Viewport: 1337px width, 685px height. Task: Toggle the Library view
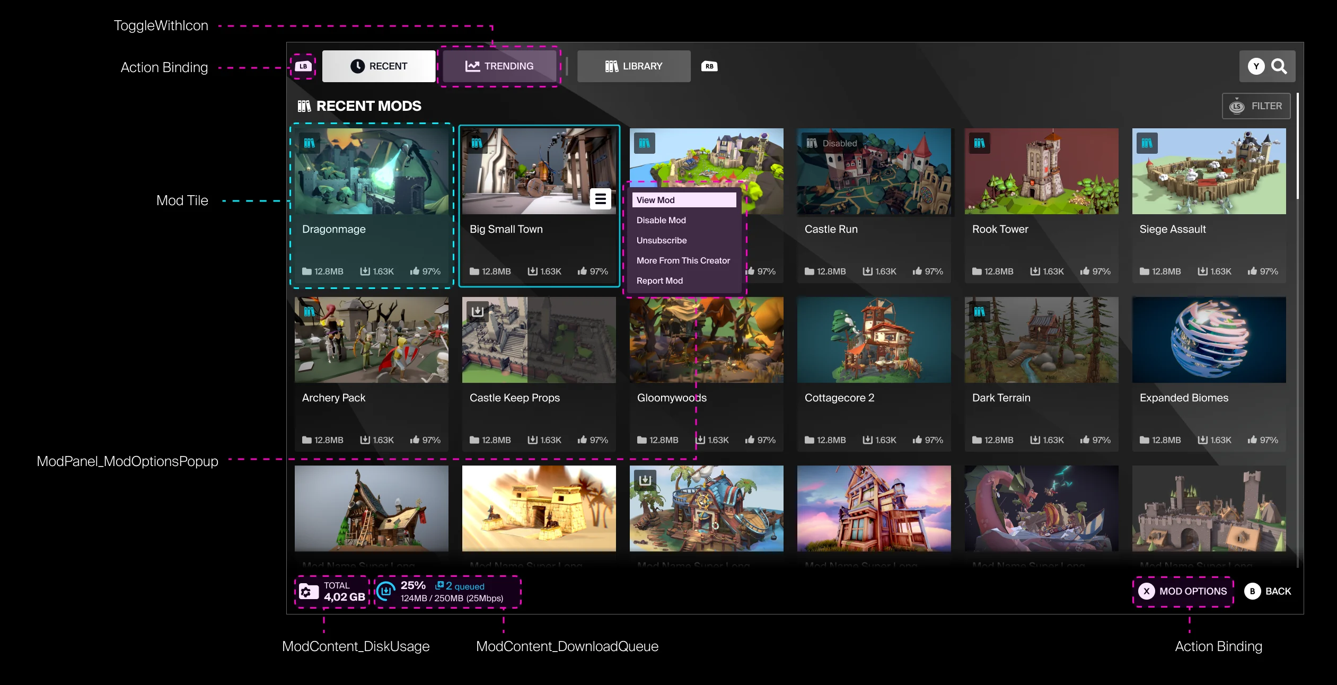[634, 66]
